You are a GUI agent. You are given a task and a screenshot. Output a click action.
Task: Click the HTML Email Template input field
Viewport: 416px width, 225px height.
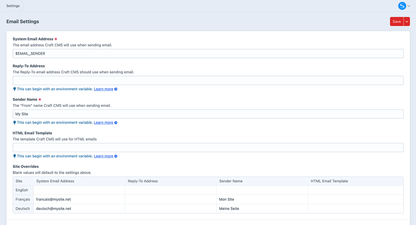208,147
